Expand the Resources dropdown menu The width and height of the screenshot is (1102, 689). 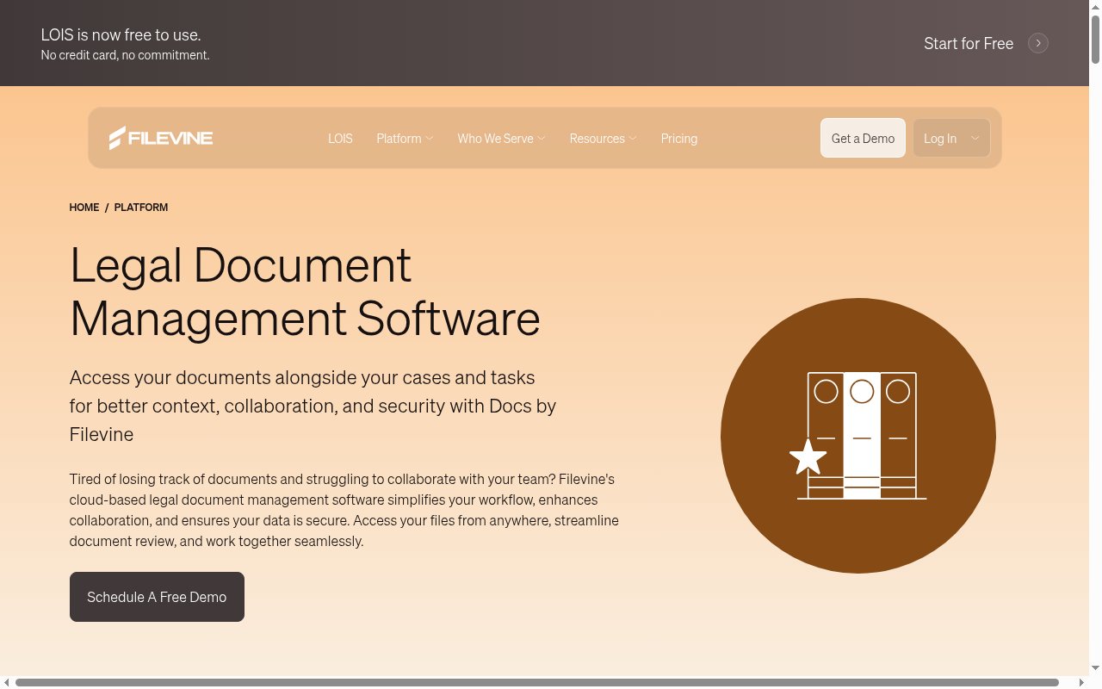point(603,138)
